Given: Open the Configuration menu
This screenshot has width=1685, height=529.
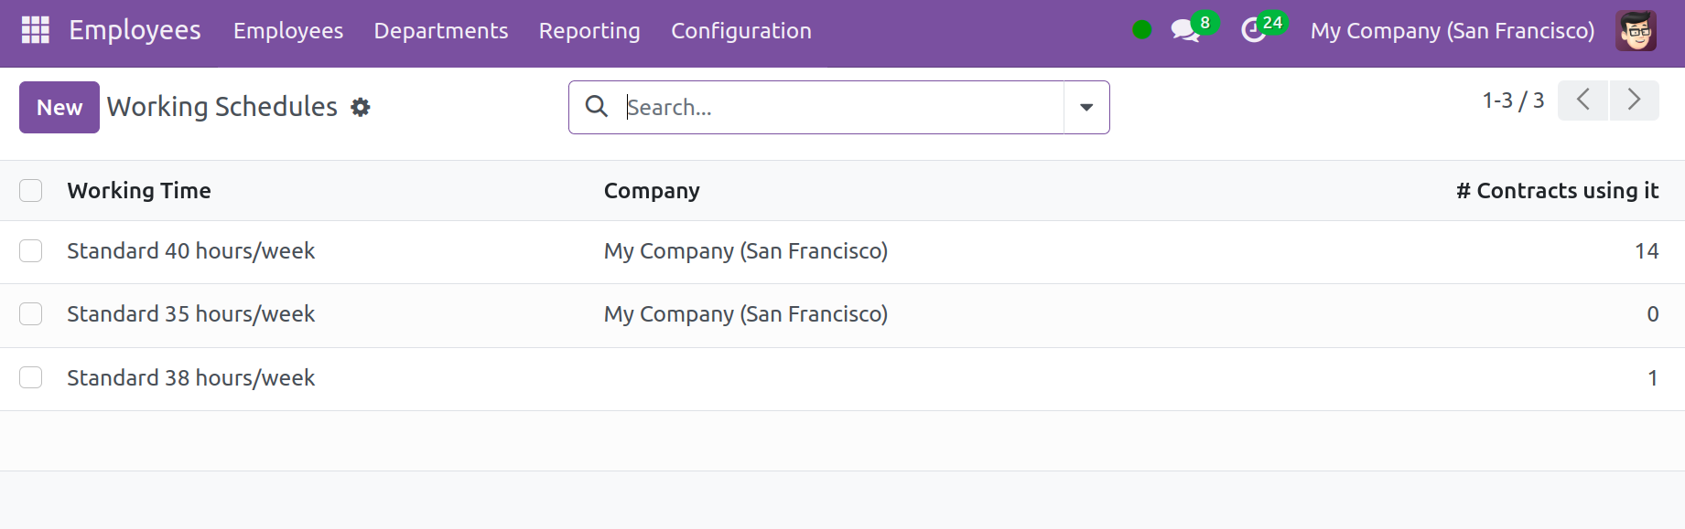Looking at the screenshot, I should (741, 30).
